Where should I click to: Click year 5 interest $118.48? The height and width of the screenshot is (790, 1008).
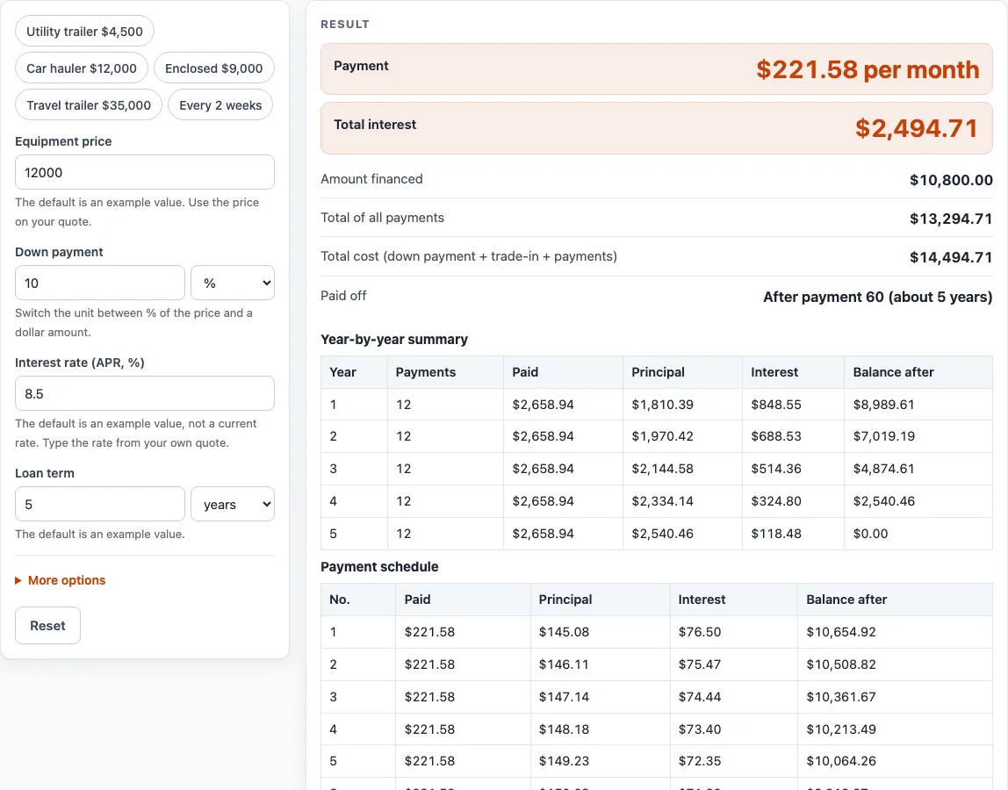776,534
